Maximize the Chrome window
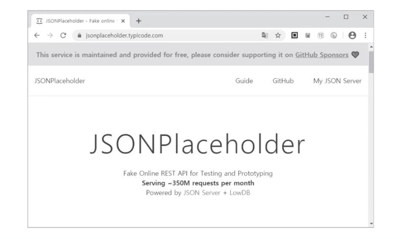Image resolution: width=403 pixels, height=239 pixels. click(346, 17)
